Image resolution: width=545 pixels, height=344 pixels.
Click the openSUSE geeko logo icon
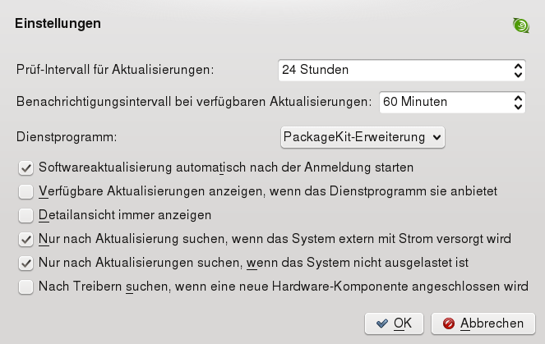(520, 25)
